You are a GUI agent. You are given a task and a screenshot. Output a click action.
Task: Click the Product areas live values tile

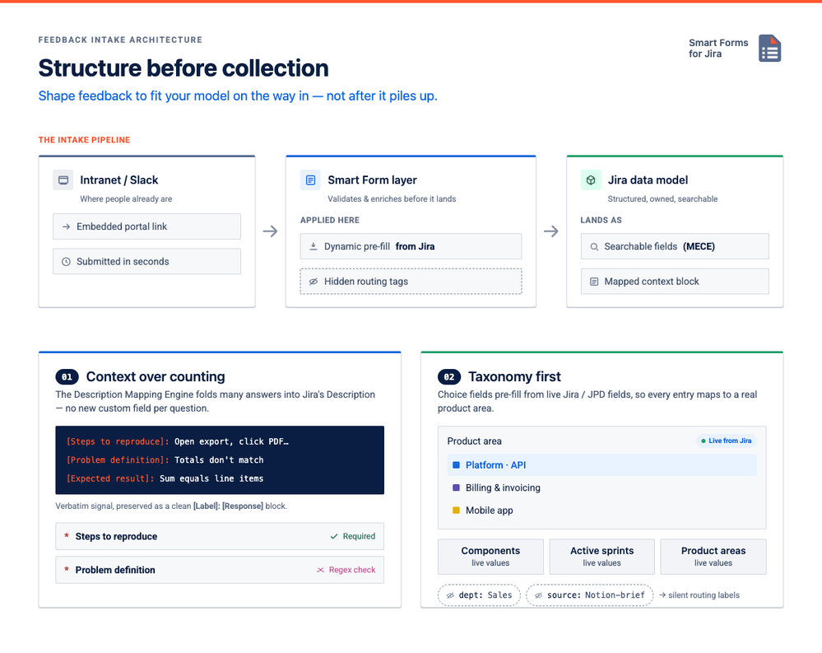pos(713,557)
